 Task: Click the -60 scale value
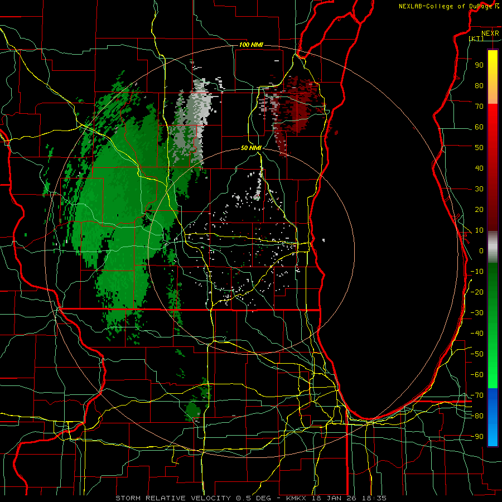point(477,375)
